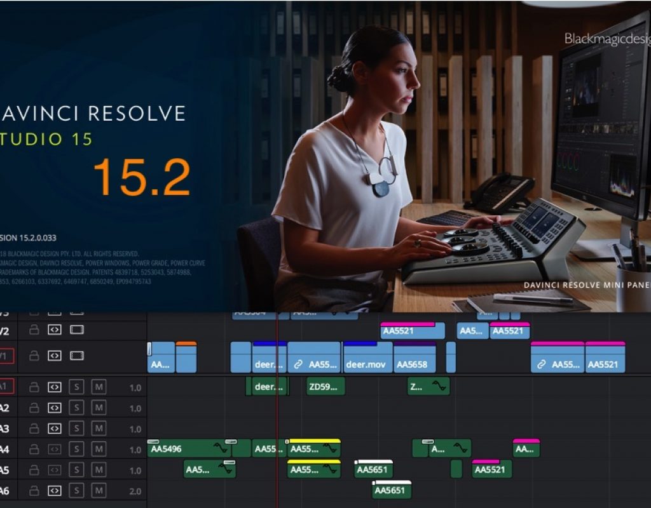Screen dimensions: 651x508
Task: Click the V2 track label
Action: coord(4,331)
